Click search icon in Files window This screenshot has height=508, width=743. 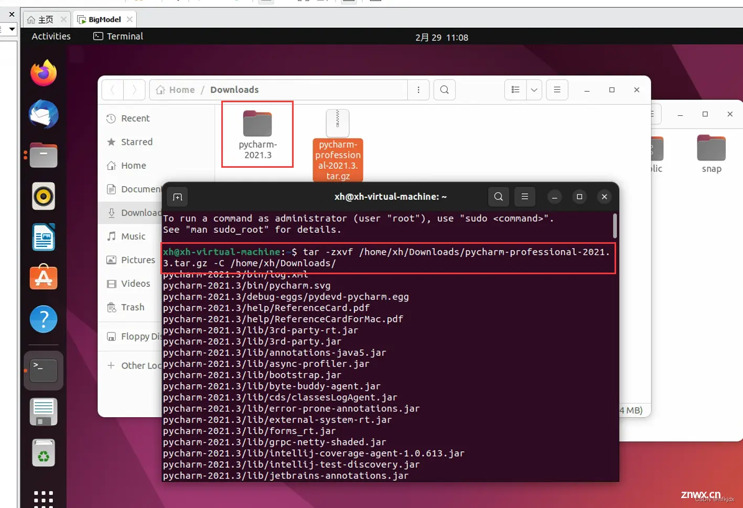tap(444, 90)
